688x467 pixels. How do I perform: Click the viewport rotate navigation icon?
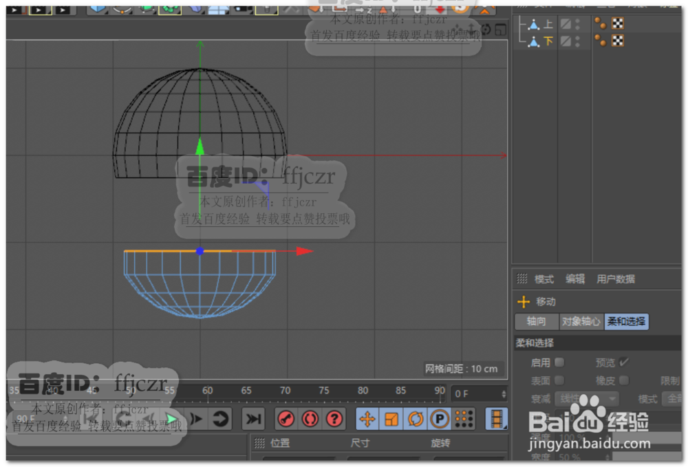pyautogui.click(x=486, y=30)
